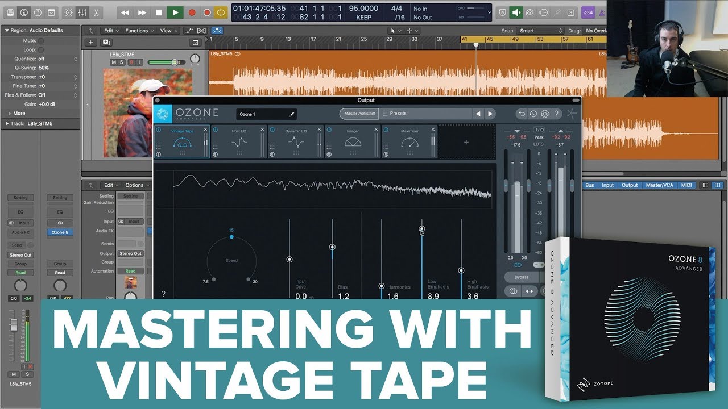
Task: Enable the Mute checkbox in Region inspector
Action: coord(41,41)
